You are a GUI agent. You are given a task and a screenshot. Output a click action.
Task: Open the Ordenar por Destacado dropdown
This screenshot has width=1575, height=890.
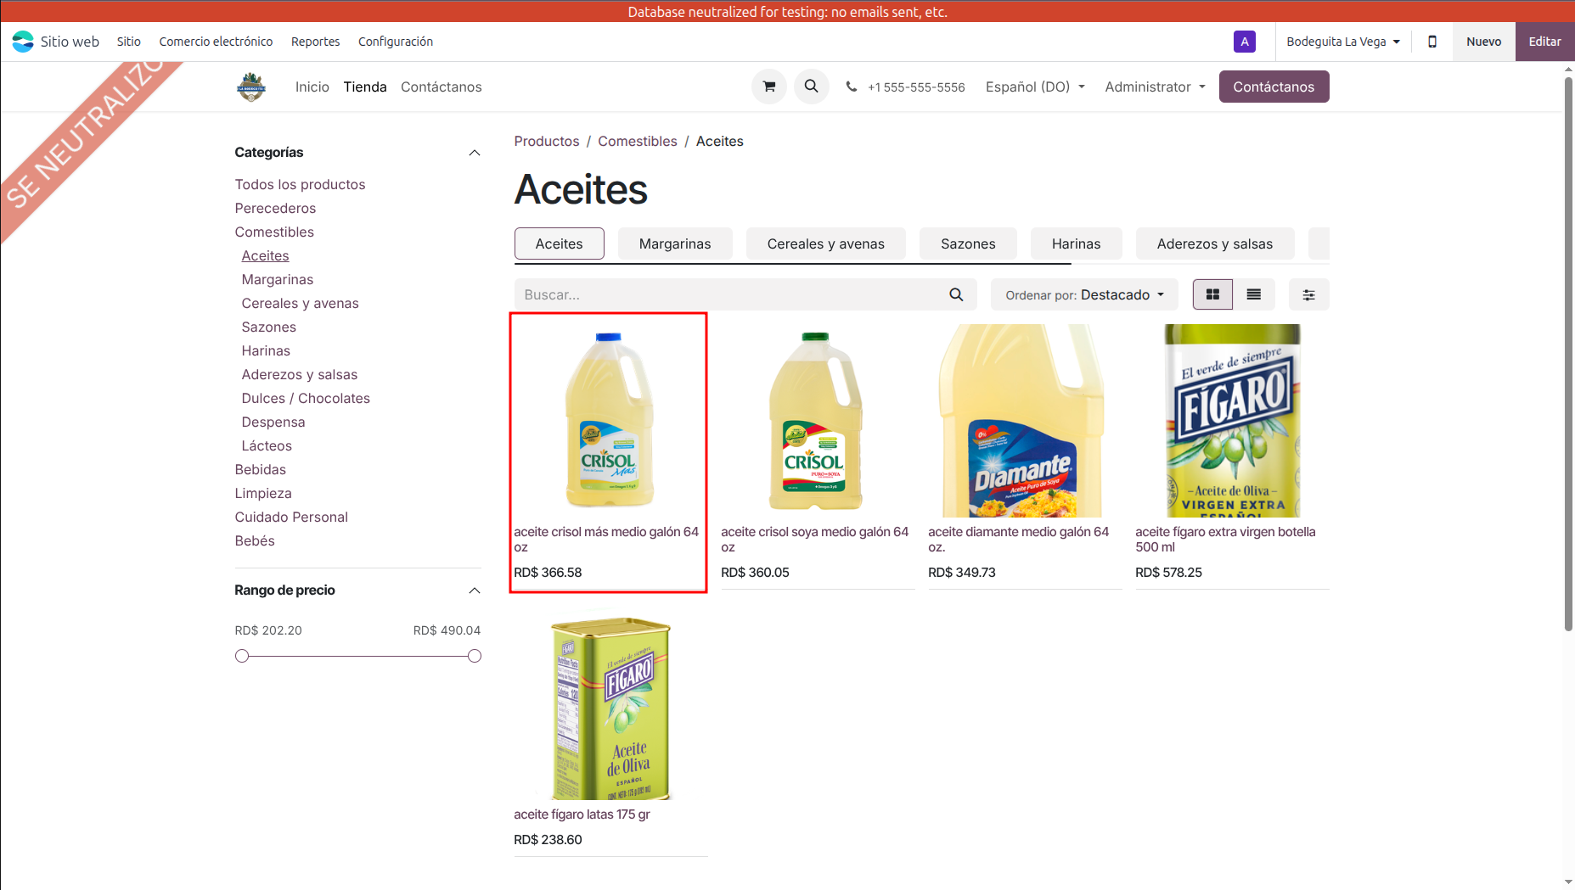1084,294
